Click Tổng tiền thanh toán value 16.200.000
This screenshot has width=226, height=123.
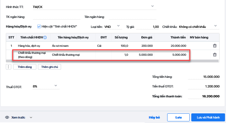[x=211, y=96]
